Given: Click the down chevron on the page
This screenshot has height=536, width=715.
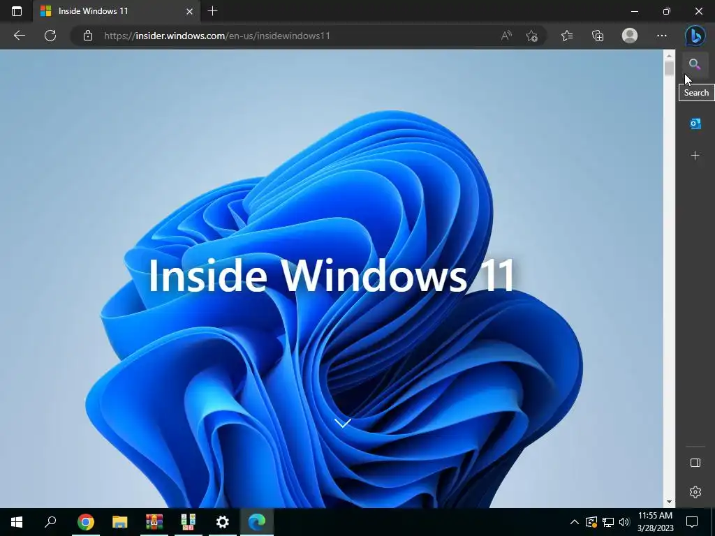Looking at the screenshot, I should [342, 423].
